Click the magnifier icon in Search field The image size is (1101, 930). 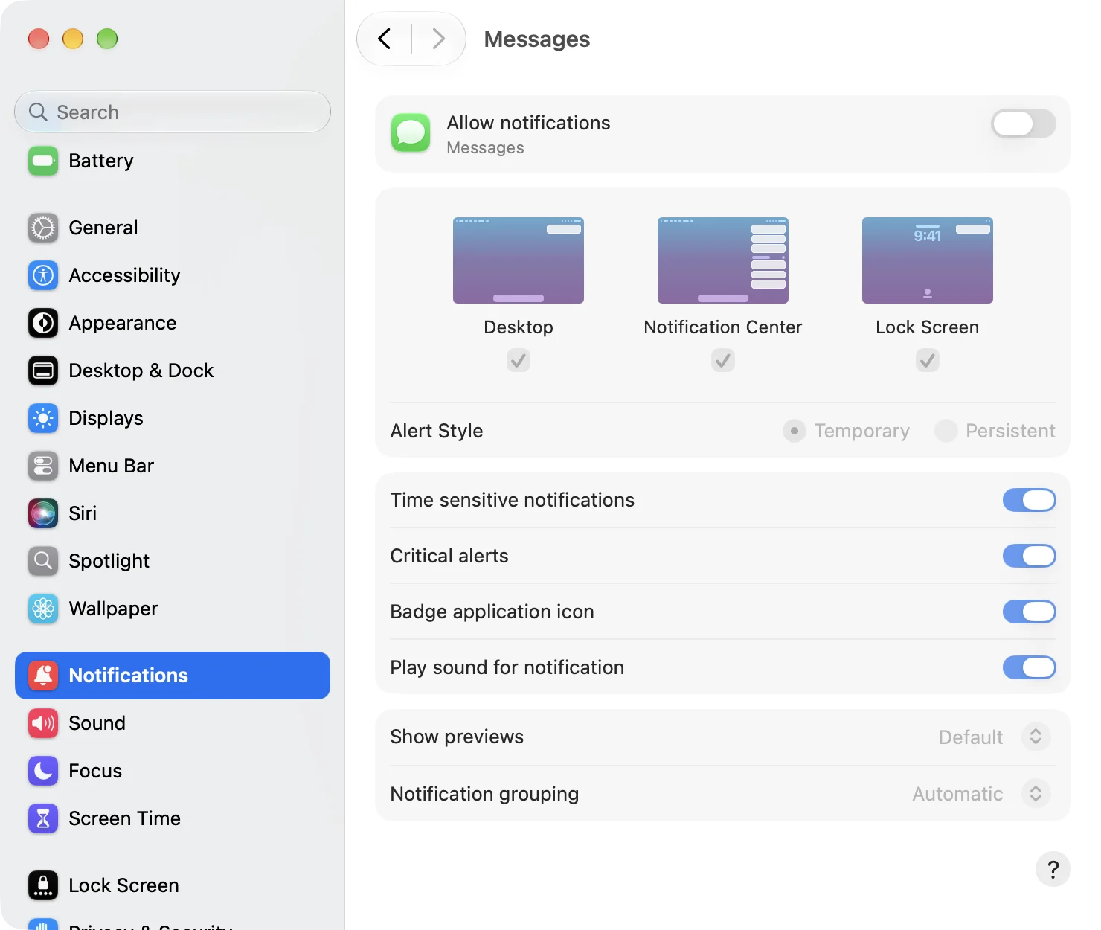coord(38,112)
